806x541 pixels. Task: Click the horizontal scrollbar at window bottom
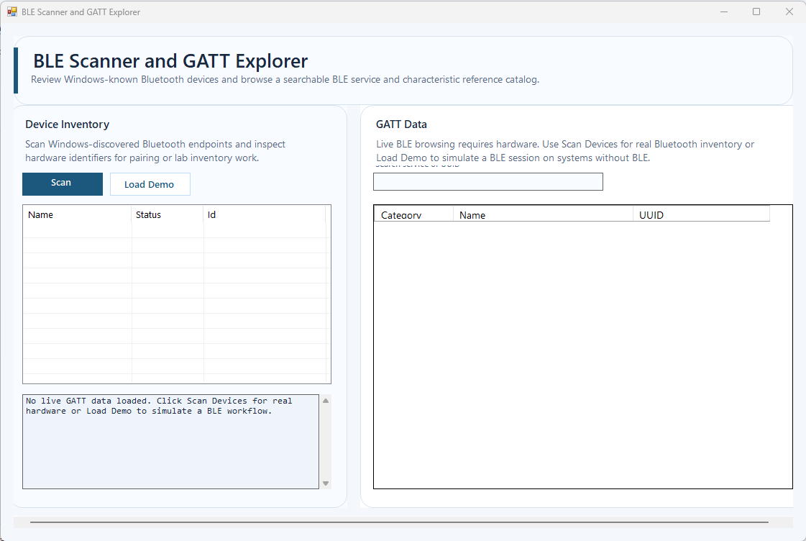[x=399, y=522]
